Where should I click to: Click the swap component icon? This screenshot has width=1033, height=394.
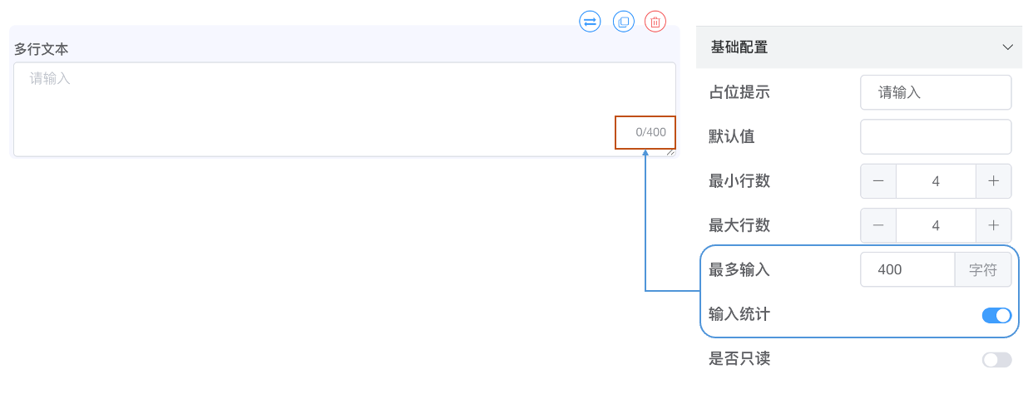[590, 22]
